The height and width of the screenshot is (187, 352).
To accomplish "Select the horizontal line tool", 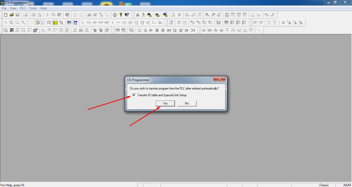I will (119, 23).
